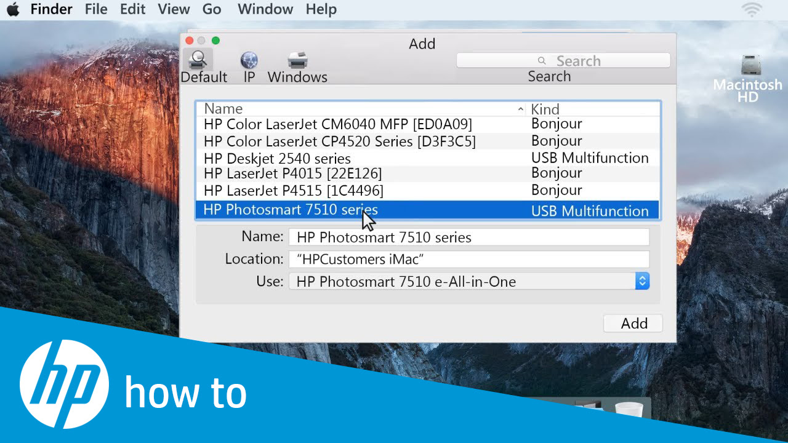Edit the printer Name field

pyautogui.click(x=469, y=237)
